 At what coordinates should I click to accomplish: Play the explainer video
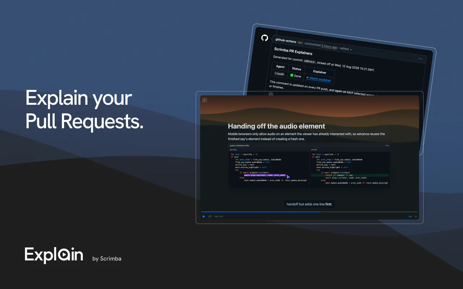[x=204, y=216]
